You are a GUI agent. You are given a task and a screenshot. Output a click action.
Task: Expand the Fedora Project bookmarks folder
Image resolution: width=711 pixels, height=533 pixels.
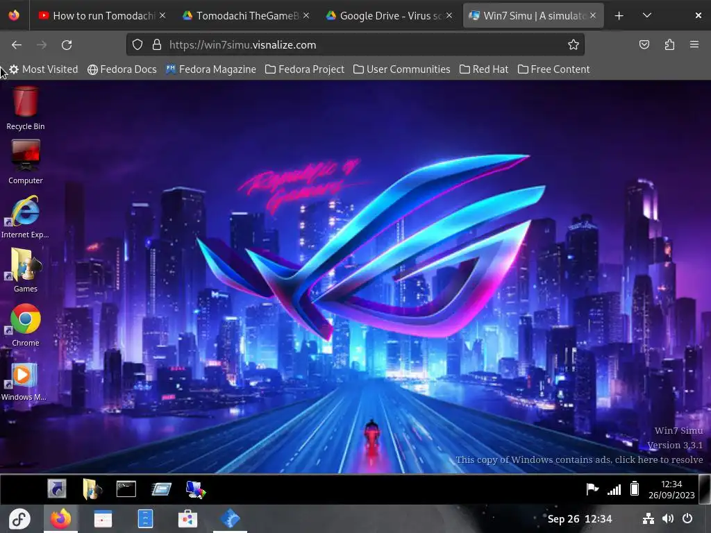(305, 69)
